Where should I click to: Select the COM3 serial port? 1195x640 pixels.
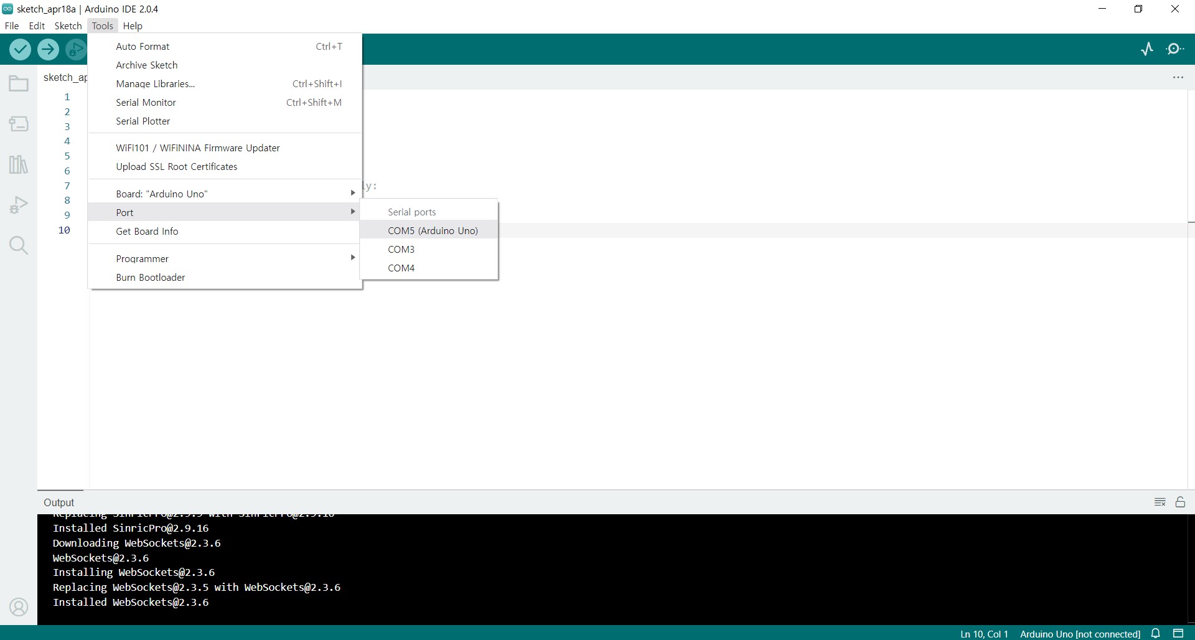(x=429, y=249)
